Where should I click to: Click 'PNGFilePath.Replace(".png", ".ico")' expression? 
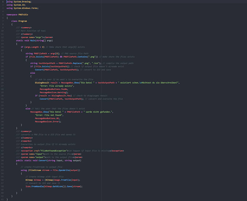pos(79,63)
